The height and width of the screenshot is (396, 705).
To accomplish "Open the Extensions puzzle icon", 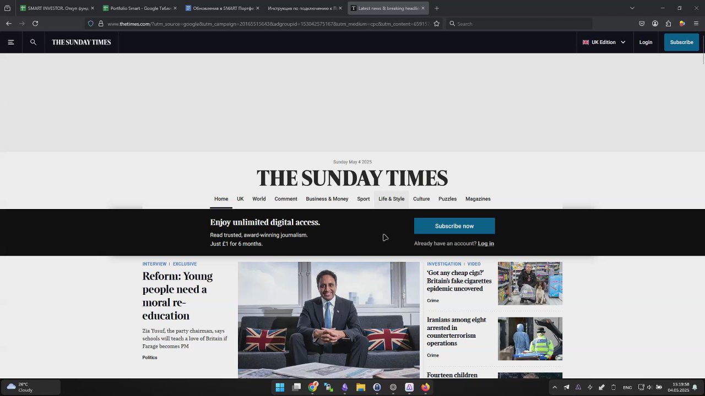I will pos(668,24).
